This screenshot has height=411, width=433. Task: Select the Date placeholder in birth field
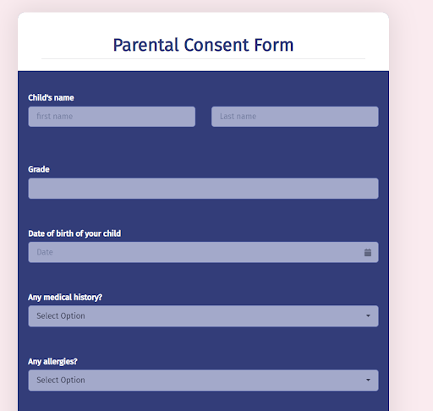point(45,252)
